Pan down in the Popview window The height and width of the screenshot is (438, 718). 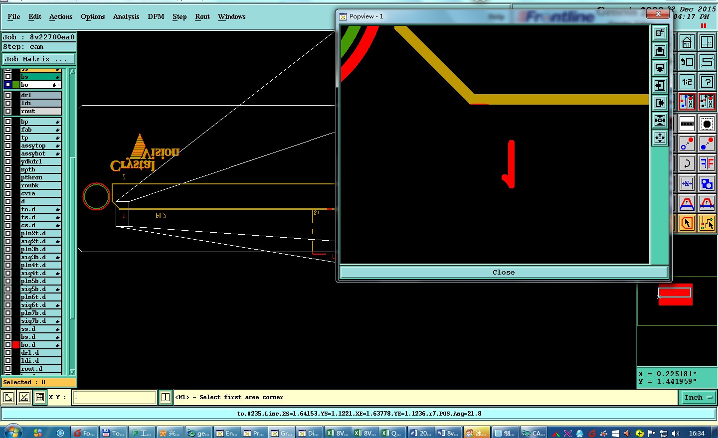pyautogui.click(x=660, y=68)
